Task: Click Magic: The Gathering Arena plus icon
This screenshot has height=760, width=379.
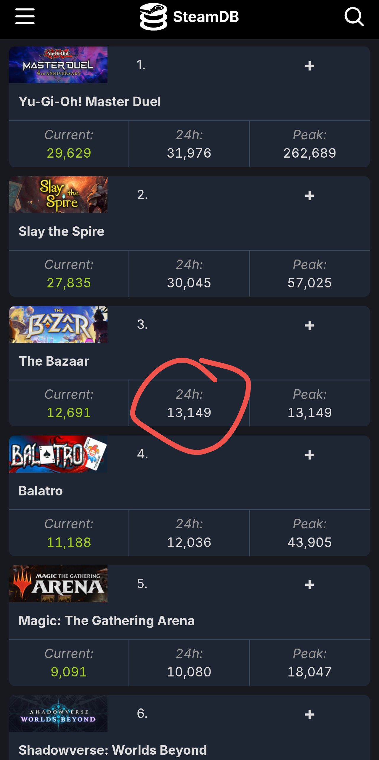Action: click(309, 585)
